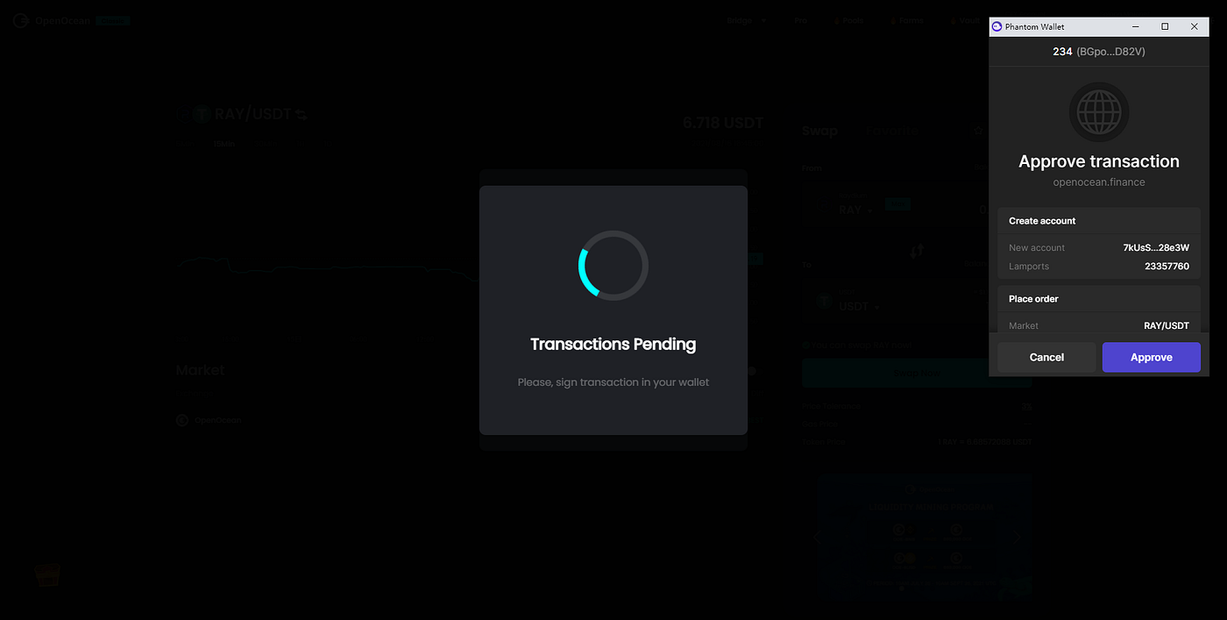This screenshot has height=620, width=1227.
Task: Click the 6.718 USDT price text
Action: click(x=723, y=124)
